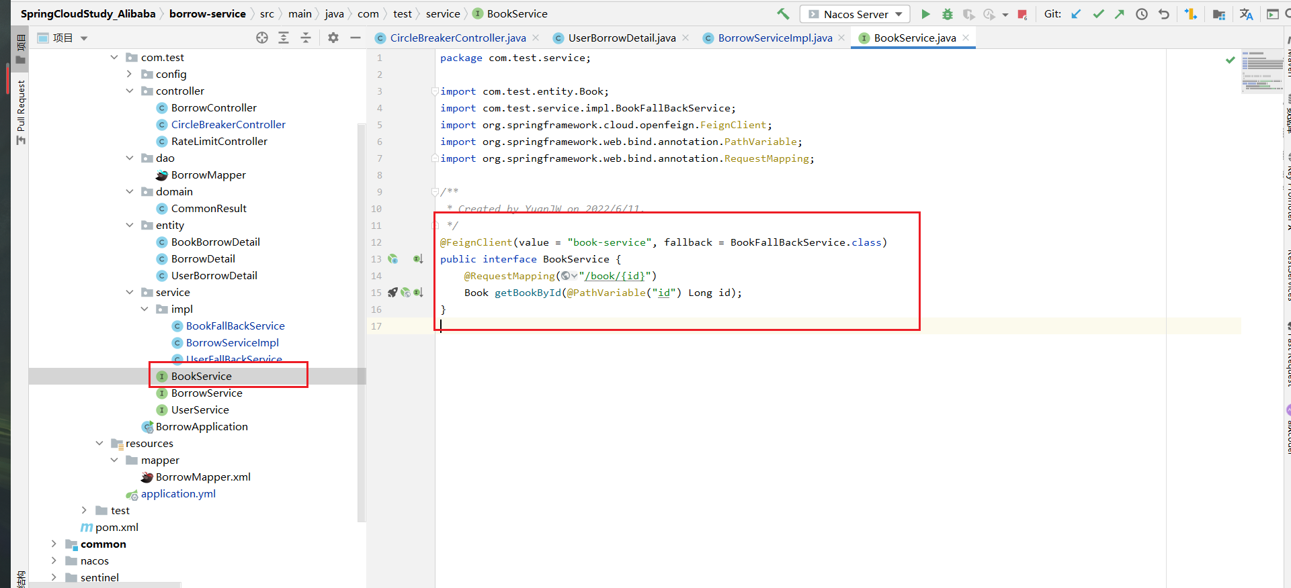Screen dimensions: 1291x588
Task: Select BorrowMapper in the dao folder
Action: [208, 175]
